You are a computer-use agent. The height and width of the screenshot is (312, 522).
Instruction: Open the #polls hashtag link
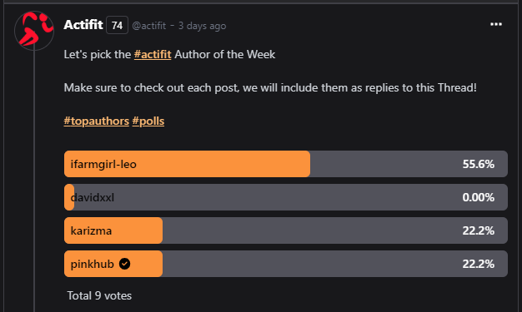tap(148, 121)
